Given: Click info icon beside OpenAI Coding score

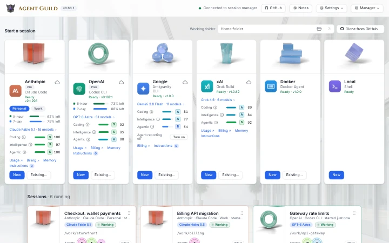Looking at the screenshot, I should click(88, 125).
